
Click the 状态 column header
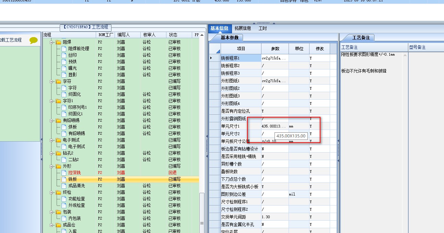179,35
